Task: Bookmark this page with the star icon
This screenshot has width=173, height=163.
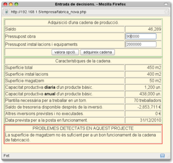Action: click(166, 12)
